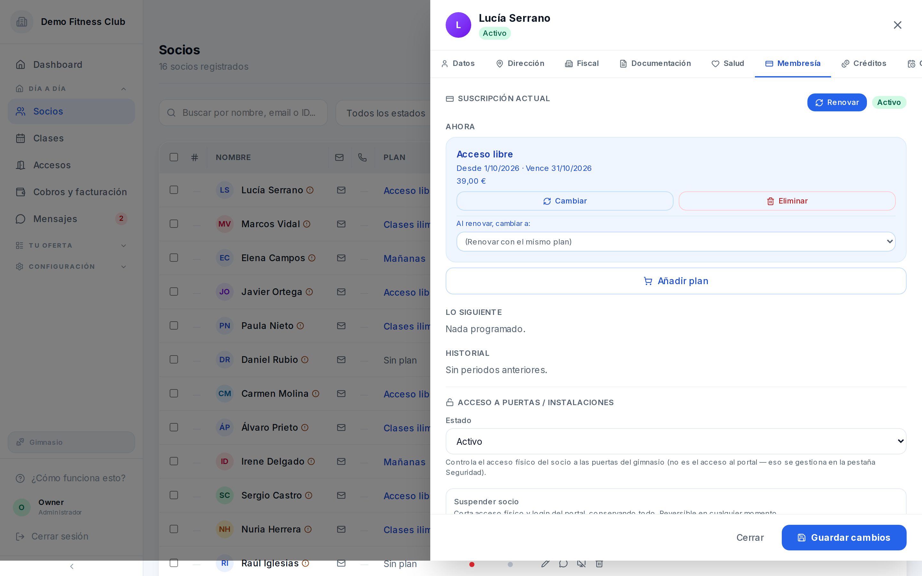Click the Gimnasio selector in sidebar
The height and width of the screenshot is (576, 922).
(x=71, y=442)
